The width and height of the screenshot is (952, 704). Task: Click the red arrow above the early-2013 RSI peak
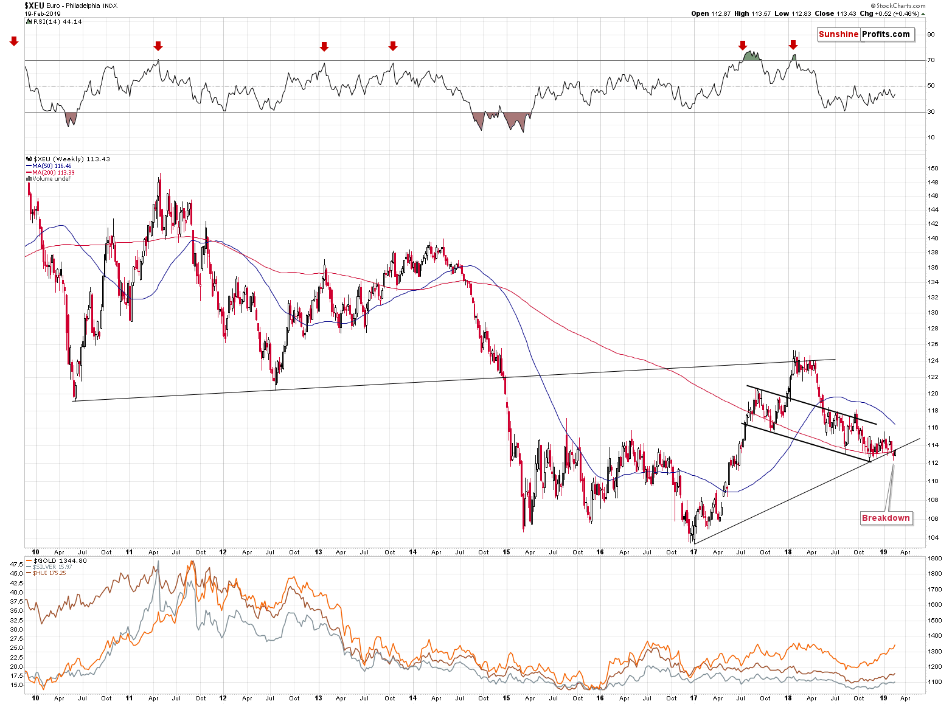(x=324, y=47)
